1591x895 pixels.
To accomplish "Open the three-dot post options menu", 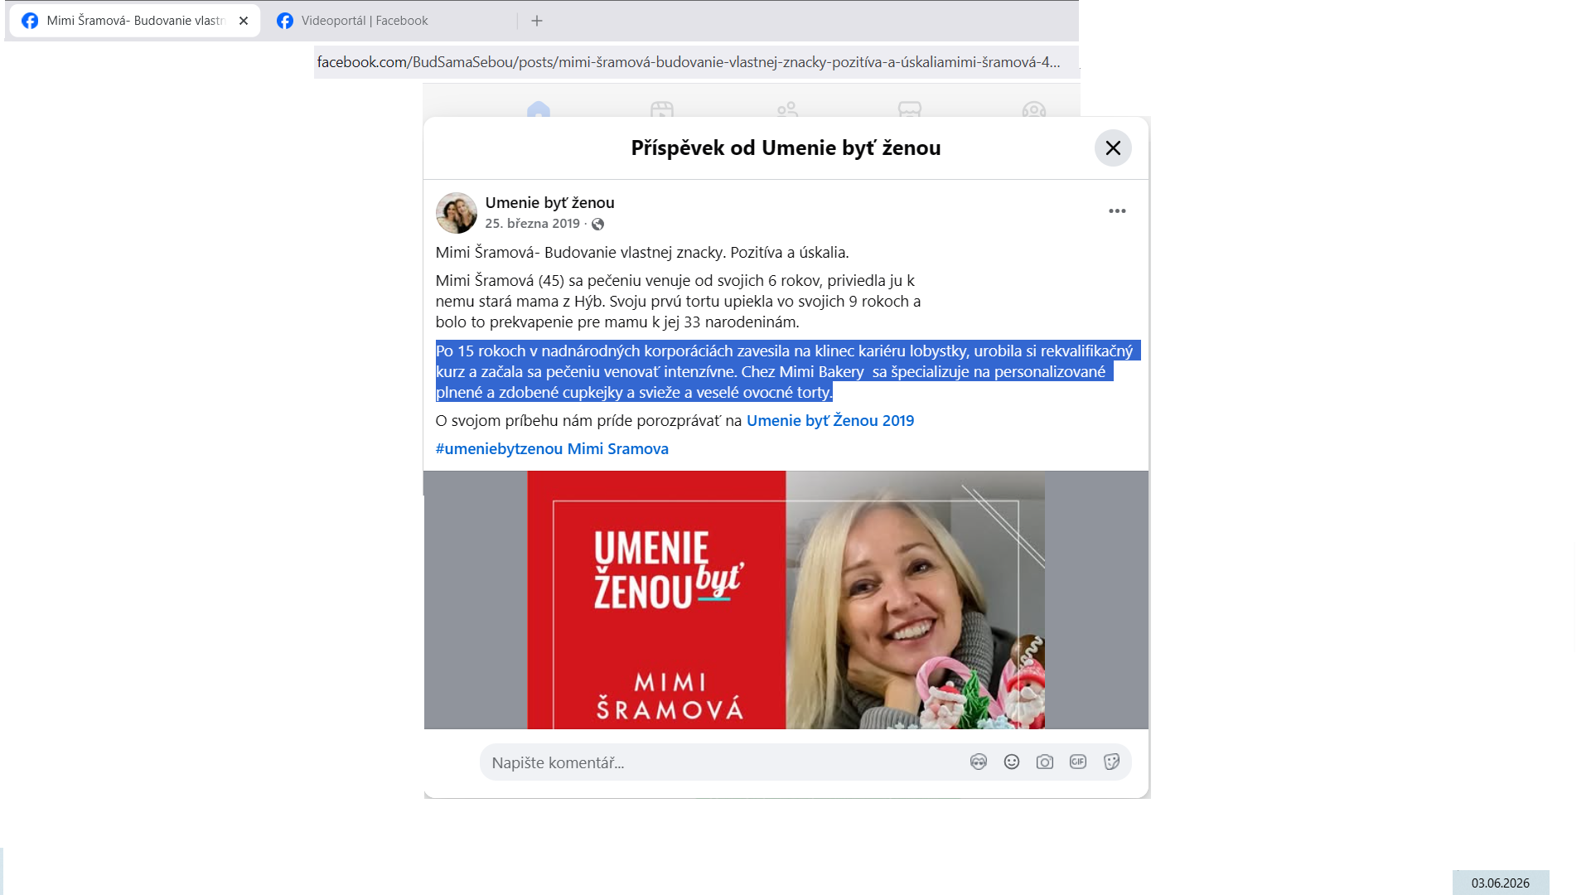I will pos(1117,211).
